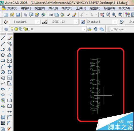Select the Copy object tool
The image size is (134, 131).
[x=10, y=44]
